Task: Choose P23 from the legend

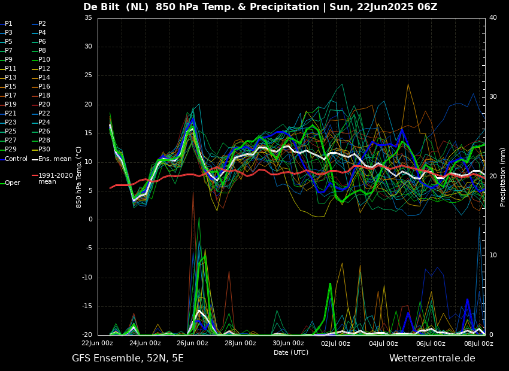Action: [x=8, y=122]
